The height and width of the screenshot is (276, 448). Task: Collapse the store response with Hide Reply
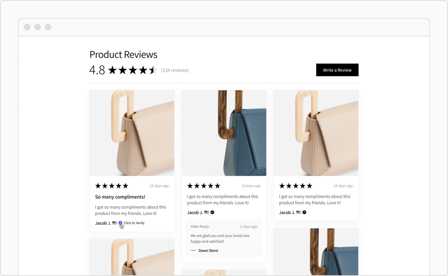pyautogui.click(x=200, y=227)
